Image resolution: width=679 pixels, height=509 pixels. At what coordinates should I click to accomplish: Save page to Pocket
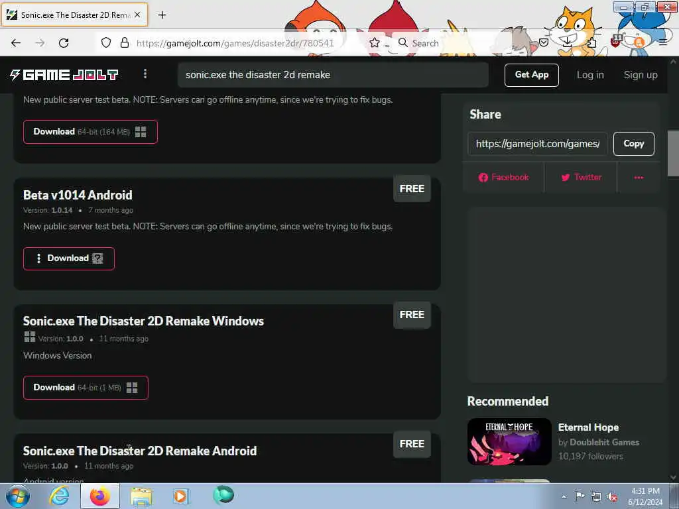[544, 42]
